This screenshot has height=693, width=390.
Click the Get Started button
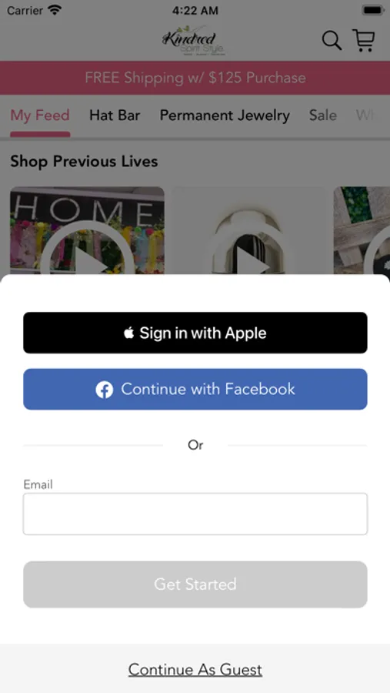point(195,584)
